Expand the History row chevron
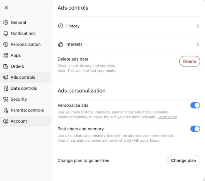The image size is (205, 181). coord(197,26)
